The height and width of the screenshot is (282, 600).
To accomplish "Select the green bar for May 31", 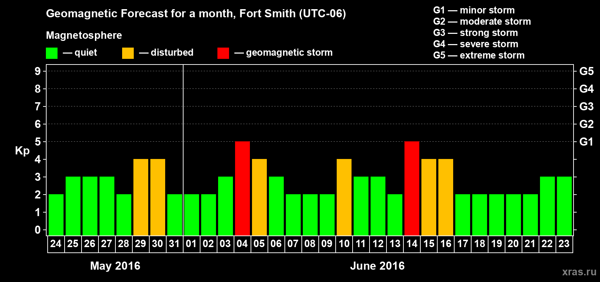I will tap(175, 215).
